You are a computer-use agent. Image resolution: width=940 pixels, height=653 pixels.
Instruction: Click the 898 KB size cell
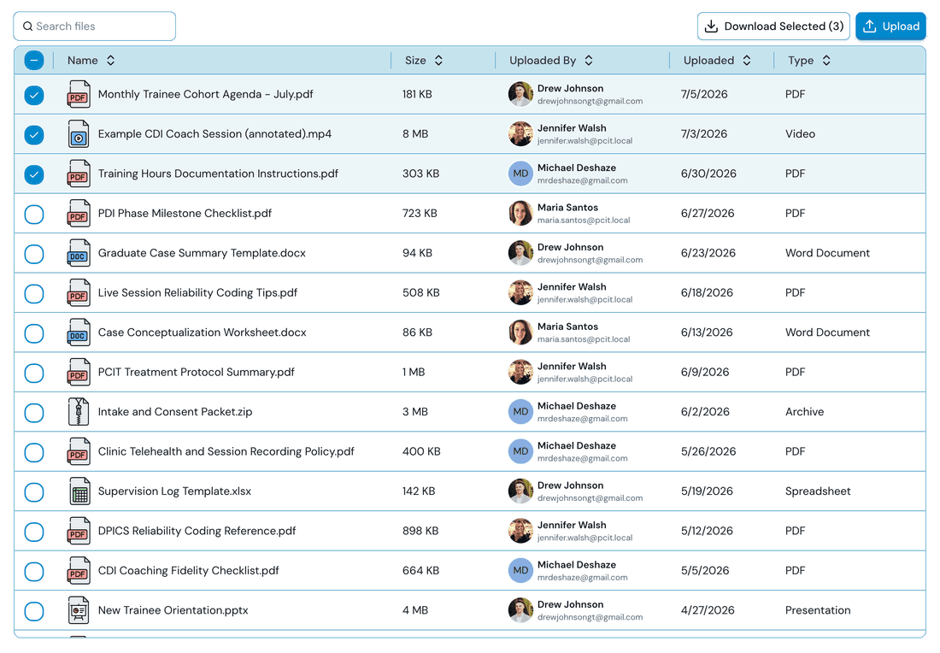tap(420, 531)
